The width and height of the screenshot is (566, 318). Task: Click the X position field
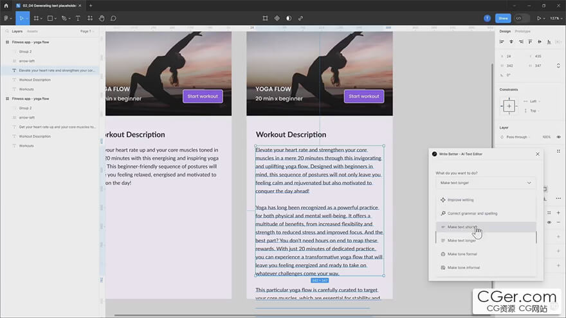click(x=513, y=57)
